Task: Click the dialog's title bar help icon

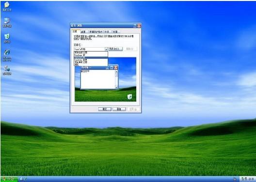Action: (x=135, y=26)
